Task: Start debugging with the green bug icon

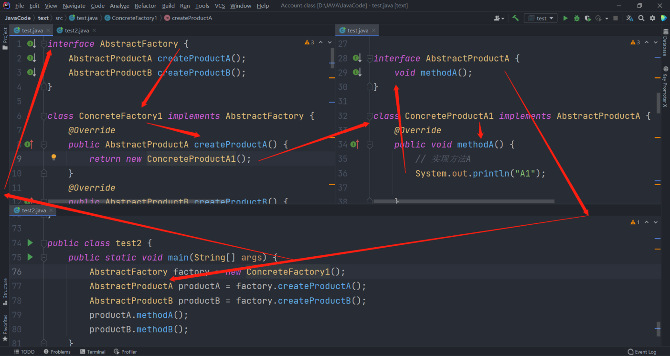Action: pos(577,18)
